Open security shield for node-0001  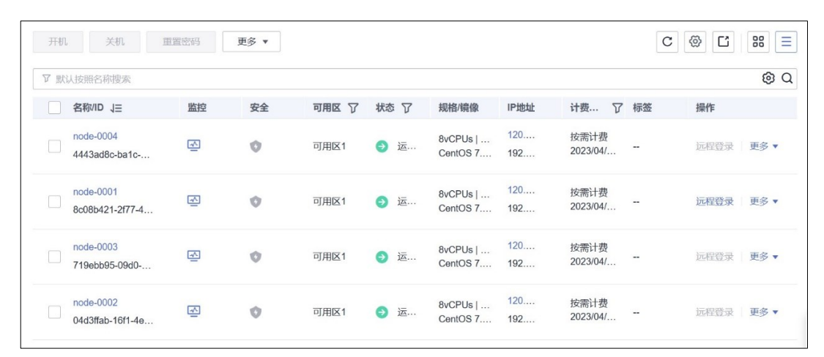pos(255,201)
